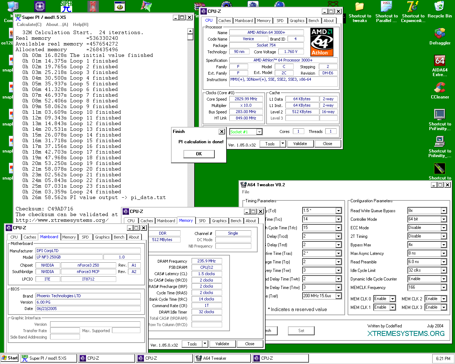Switch to SPD tab in CPU-Z CPU window
Screen dimensions: 455x364
[x=280, y=21]
